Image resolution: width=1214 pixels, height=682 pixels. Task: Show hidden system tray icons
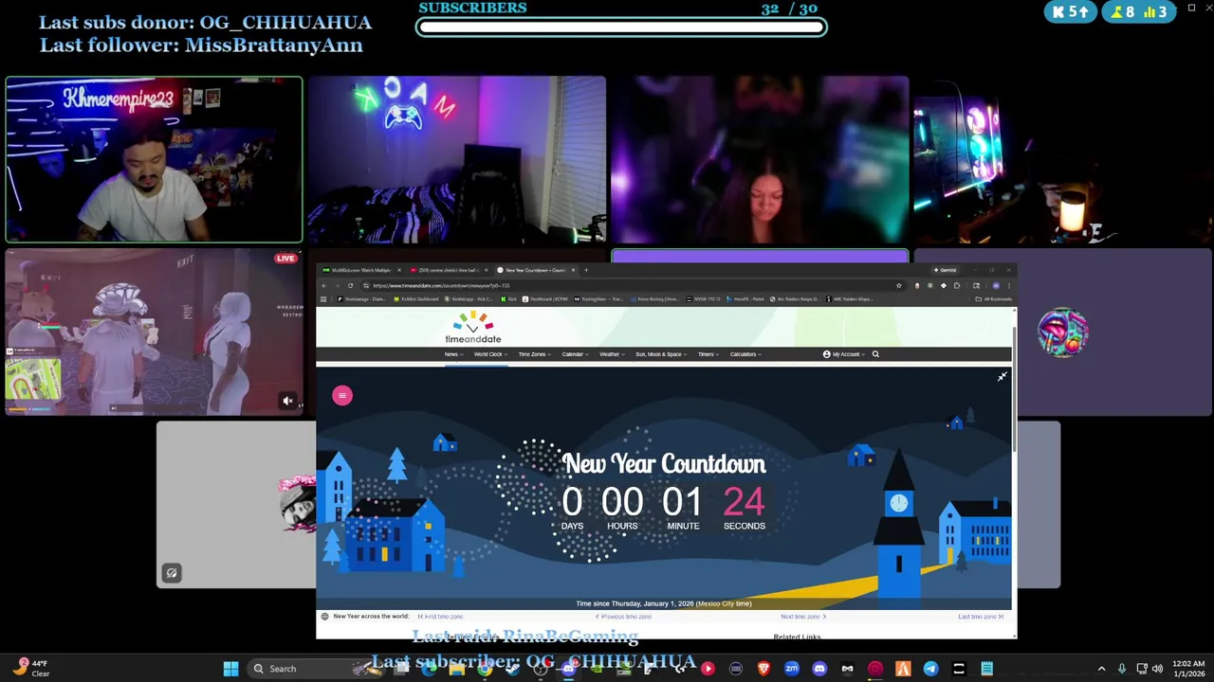[x=1101, y=669]
